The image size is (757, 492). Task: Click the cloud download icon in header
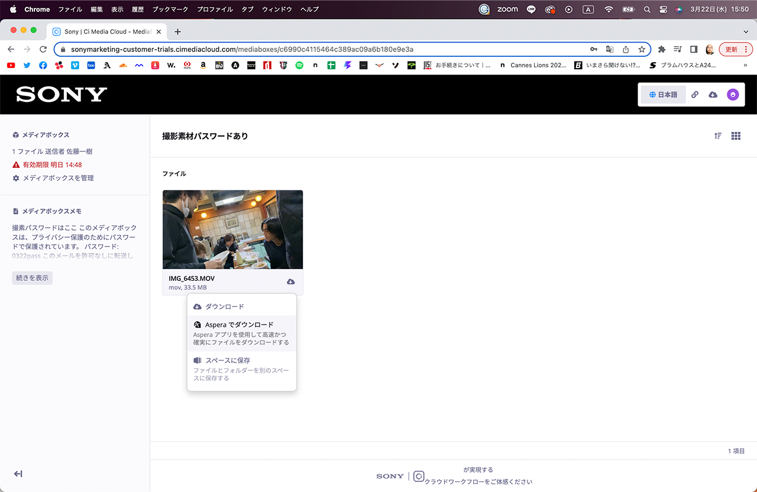click(713, 95)
